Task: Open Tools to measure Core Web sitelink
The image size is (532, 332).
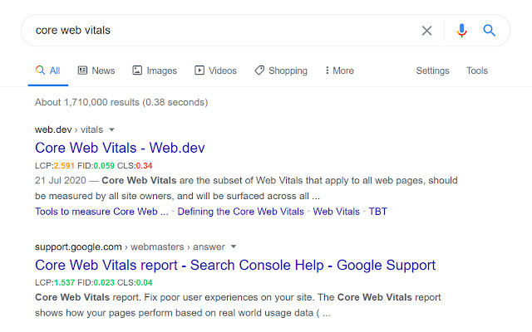Action: pos(101,212)
